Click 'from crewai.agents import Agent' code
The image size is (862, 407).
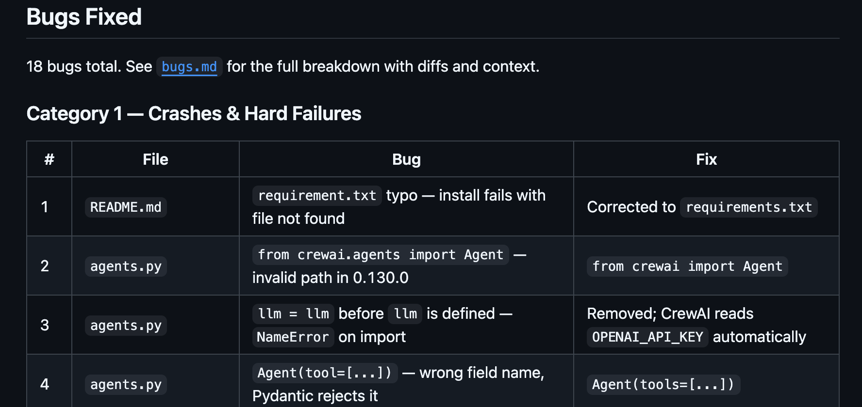pyautogui.click(x=381, y=255)
